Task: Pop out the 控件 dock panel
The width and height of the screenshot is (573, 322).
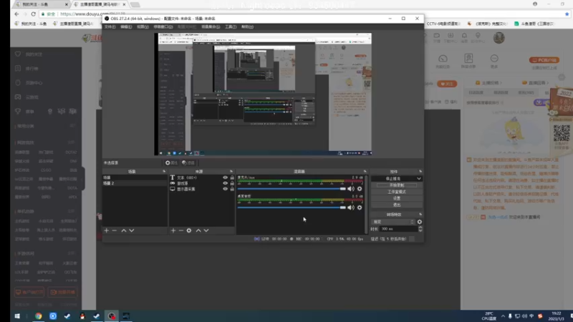Action: (x=420, y=171)
